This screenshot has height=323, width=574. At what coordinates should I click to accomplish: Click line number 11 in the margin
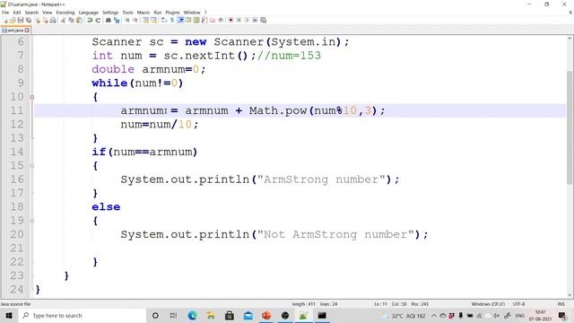pyautogui.click(x=16, y=110)
